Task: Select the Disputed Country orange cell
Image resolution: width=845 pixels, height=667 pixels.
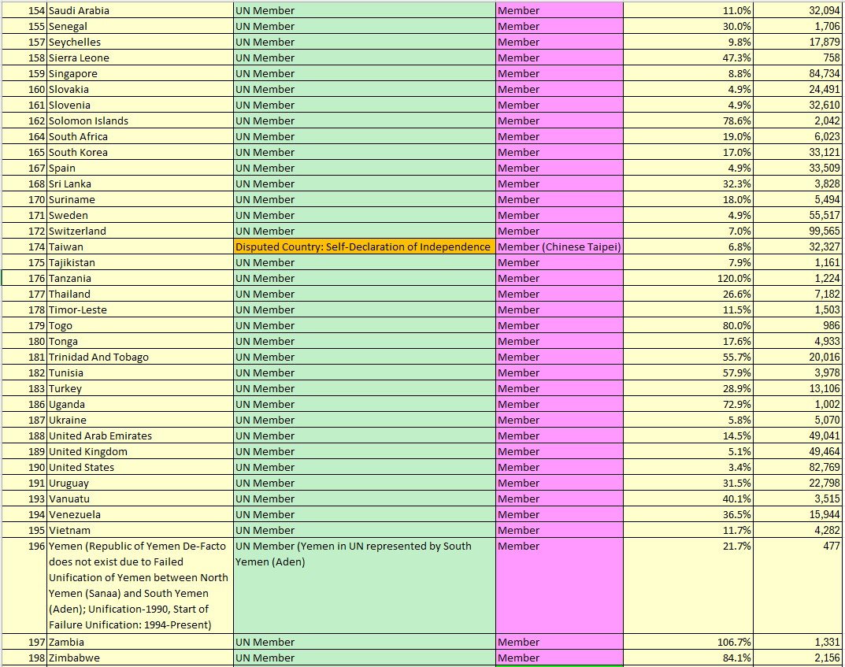Action: 365,246
